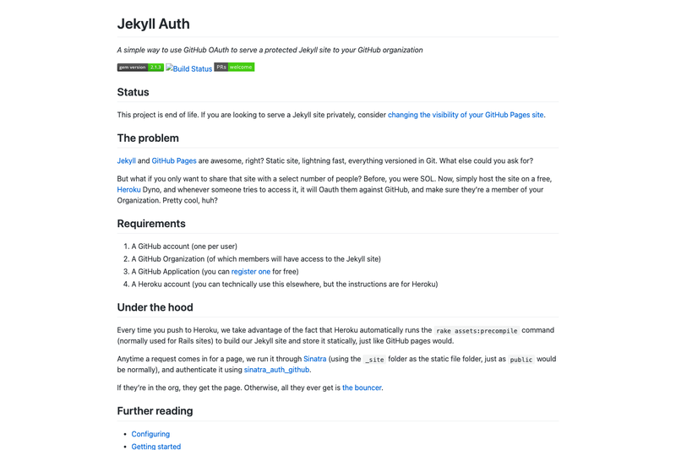Visit the Heroku link
Screen dimensions: 676x450
(x=129, y=190)
